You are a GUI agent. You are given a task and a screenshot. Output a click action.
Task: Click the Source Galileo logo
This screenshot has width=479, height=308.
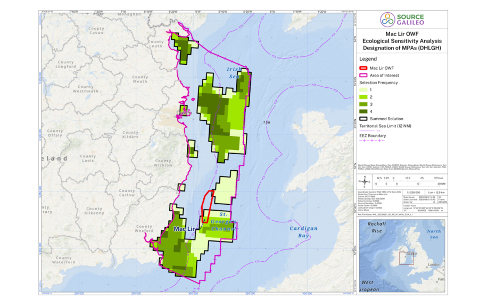point(402,20)
